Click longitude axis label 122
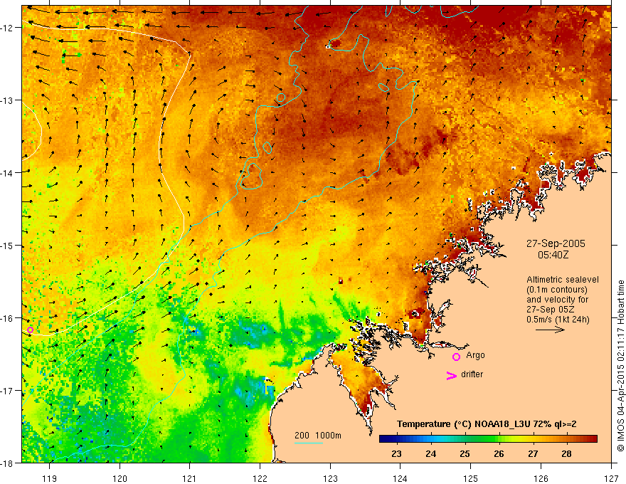Image resolution: width=626 pixels, height=484 pixels. point(260,478)
